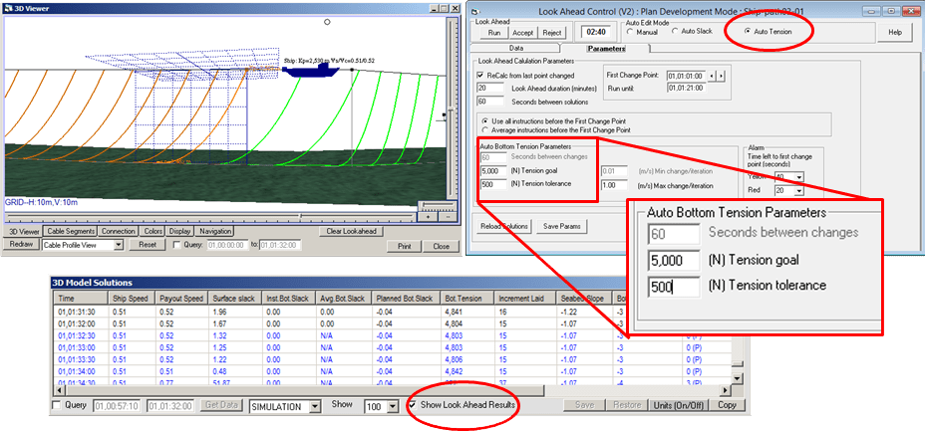
Task: Open the Colors tab
Action: click(153, 231)
